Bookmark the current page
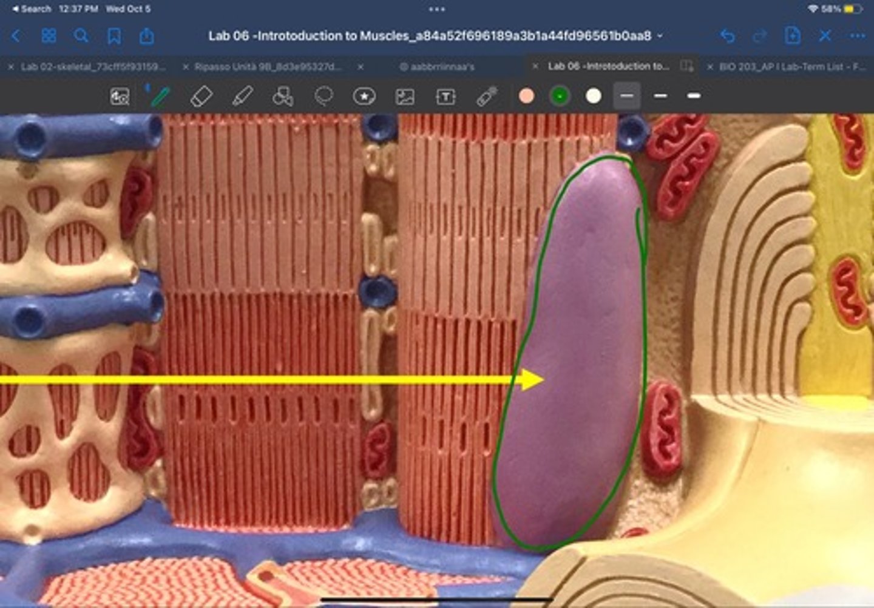This screenshot has width=874, height=608. point(113,36)
